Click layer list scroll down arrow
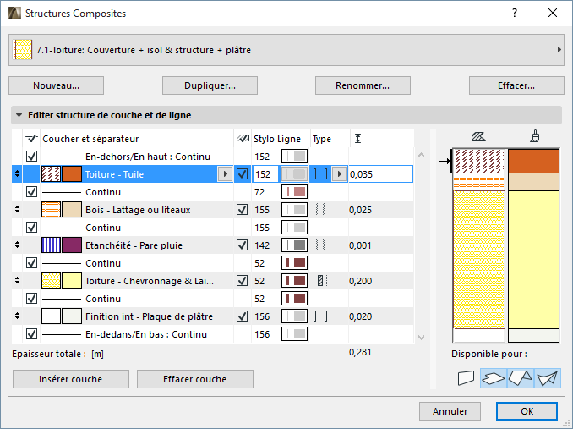573x429 pixels. pyautogui.click(x=422, y=338)
